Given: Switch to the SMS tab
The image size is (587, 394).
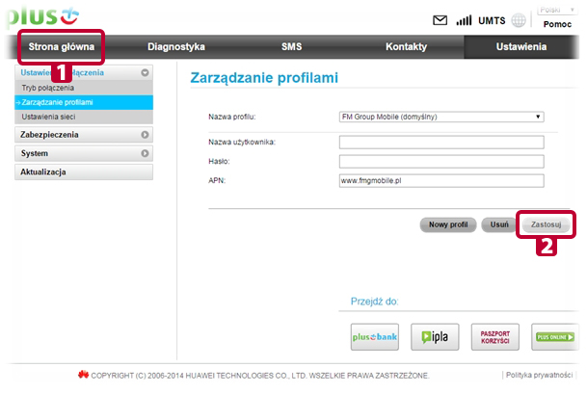Looking at the screenshot, I should tap(292, 47).
